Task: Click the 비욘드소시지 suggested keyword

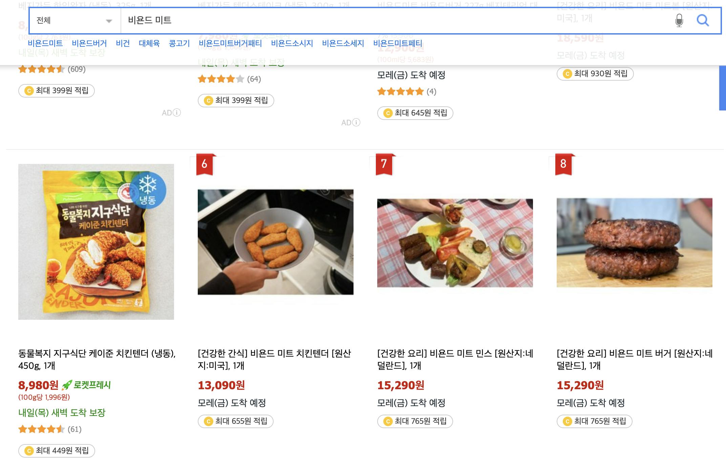Action: (292, 43)
